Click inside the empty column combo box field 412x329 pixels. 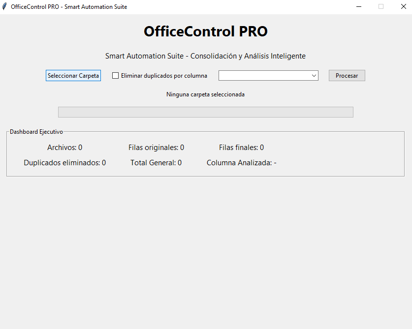(264, 76)
